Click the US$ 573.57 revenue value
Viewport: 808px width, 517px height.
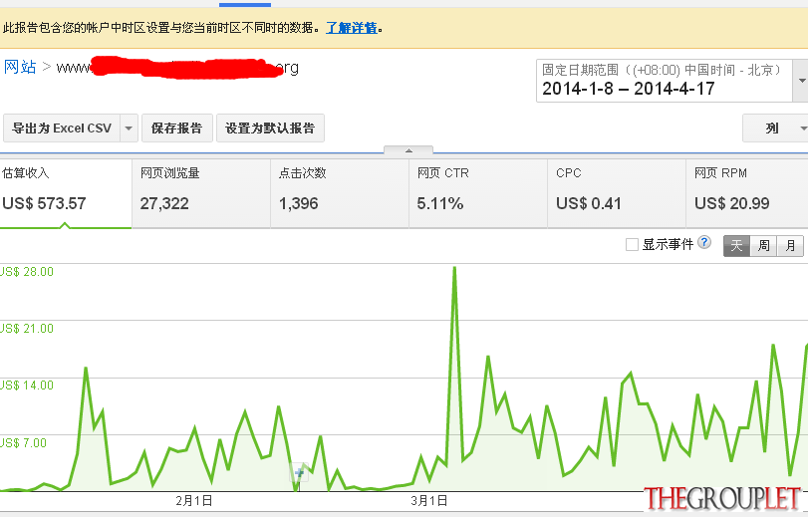point(44,203)
